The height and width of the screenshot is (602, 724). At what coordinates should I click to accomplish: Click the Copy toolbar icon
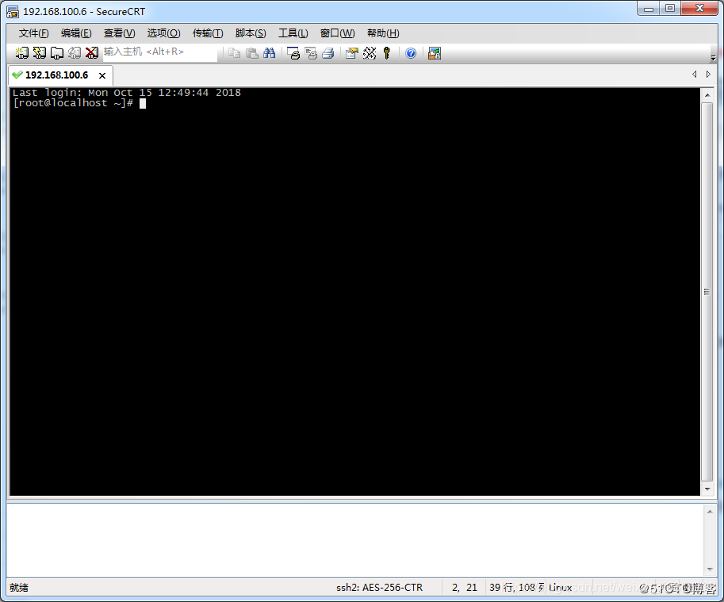click(235, 53)
